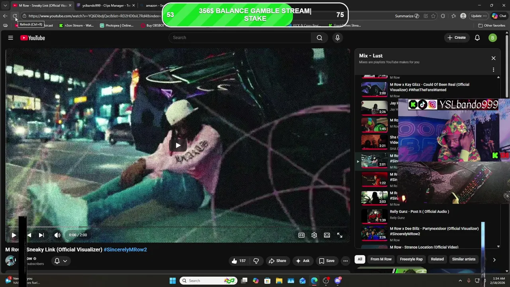Image resolution: width=510 pixels, height=287 pixels.
Task: Open the tab actions chevron dropdown
Action: [x=5, y=6]
